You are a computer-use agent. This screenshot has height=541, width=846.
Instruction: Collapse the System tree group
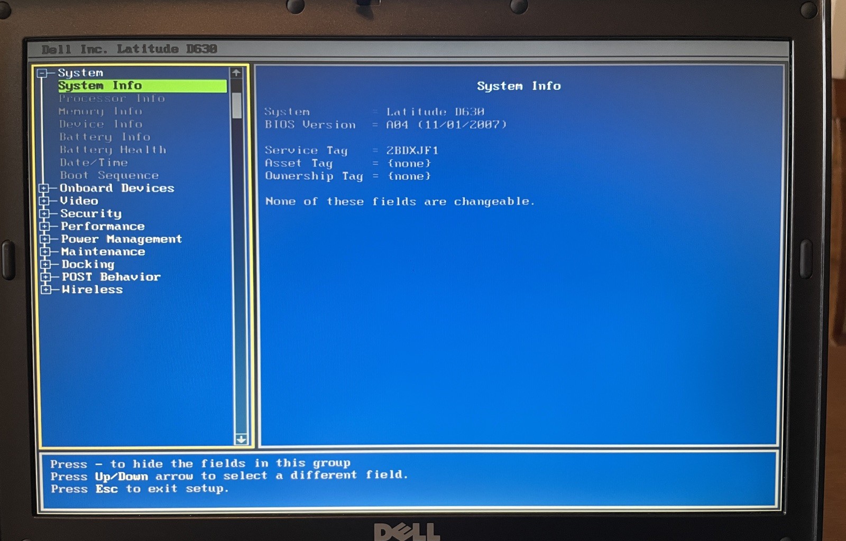(43, 73)
